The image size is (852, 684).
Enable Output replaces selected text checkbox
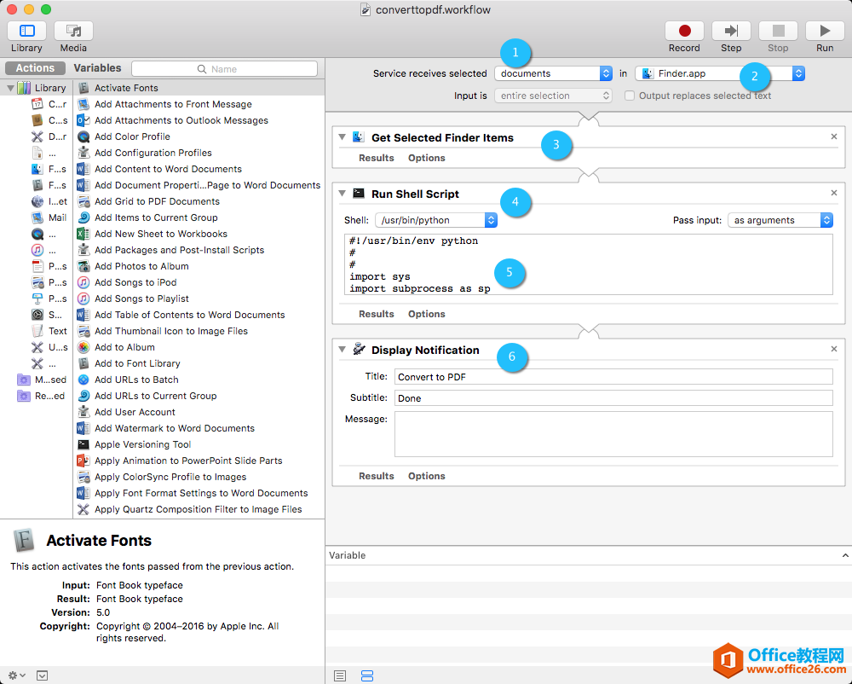click(630, 96)
